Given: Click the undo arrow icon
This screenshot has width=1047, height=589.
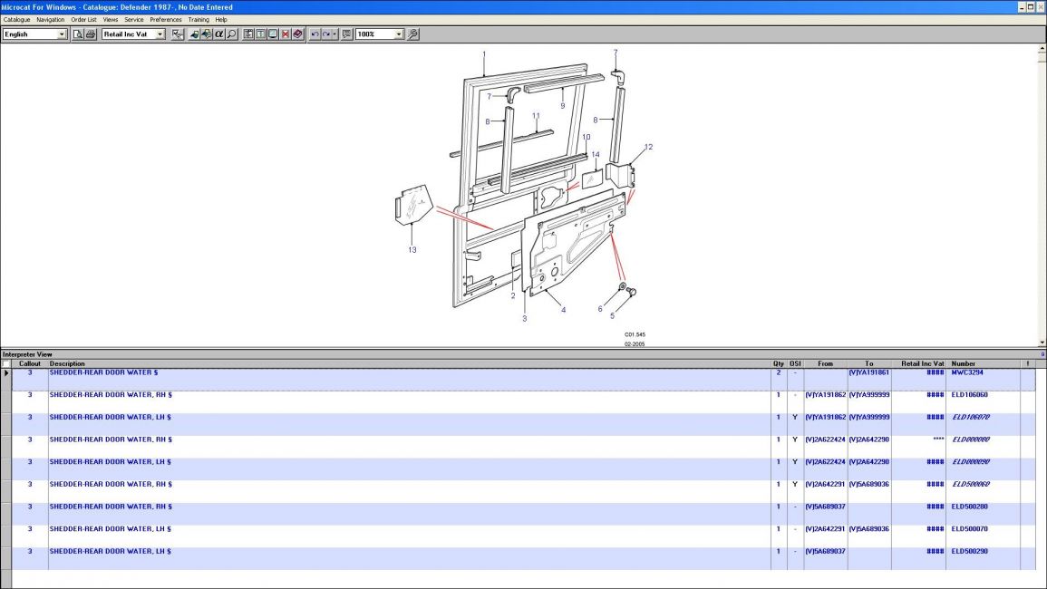Looking at the screenshot, I should coord(315,34).
